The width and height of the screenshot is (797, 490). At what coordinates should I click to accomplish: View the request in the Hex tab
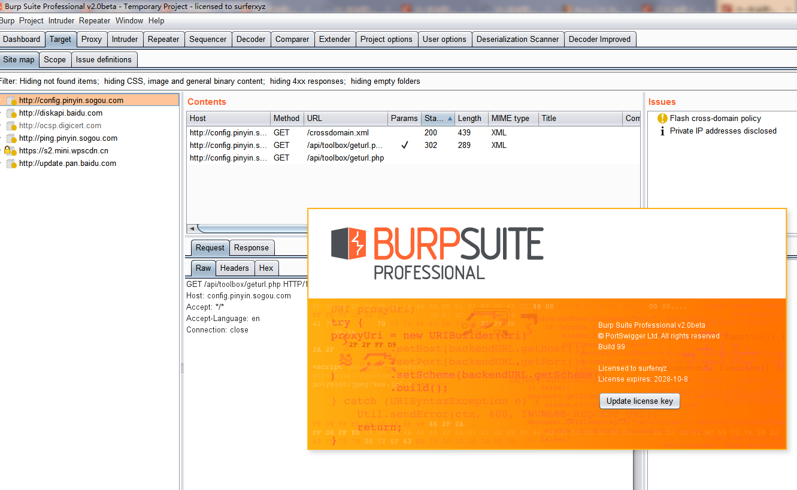coord(266,268)
